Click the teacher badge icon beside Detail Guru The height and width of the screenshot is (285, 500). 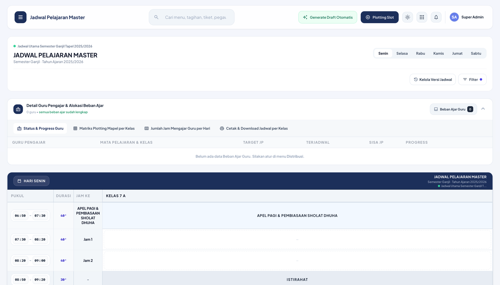click(18, 109)
